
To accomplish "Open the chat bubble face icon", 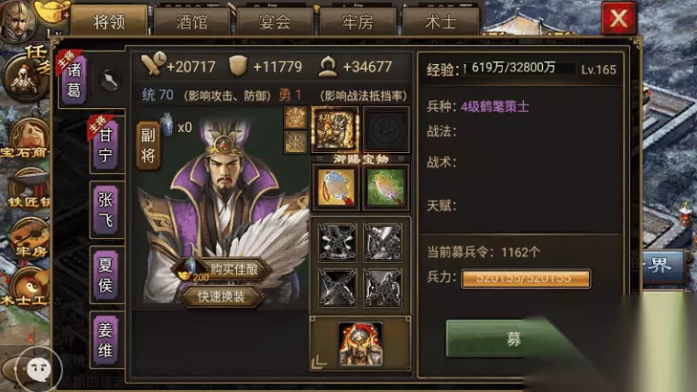I will pos(38,369).
